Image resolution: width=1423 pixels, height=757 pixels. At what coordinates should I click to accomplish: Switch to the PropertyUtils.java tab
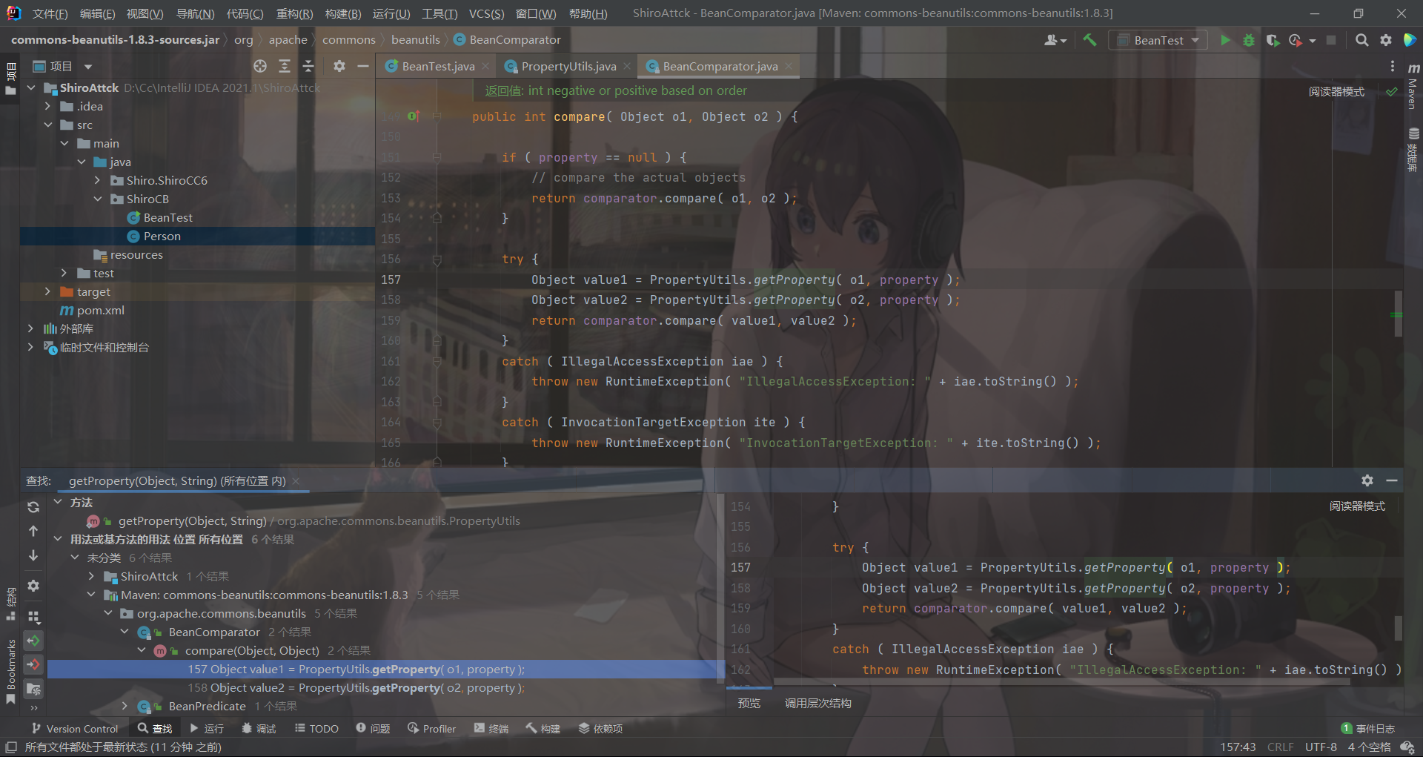[x=568, y=66]
